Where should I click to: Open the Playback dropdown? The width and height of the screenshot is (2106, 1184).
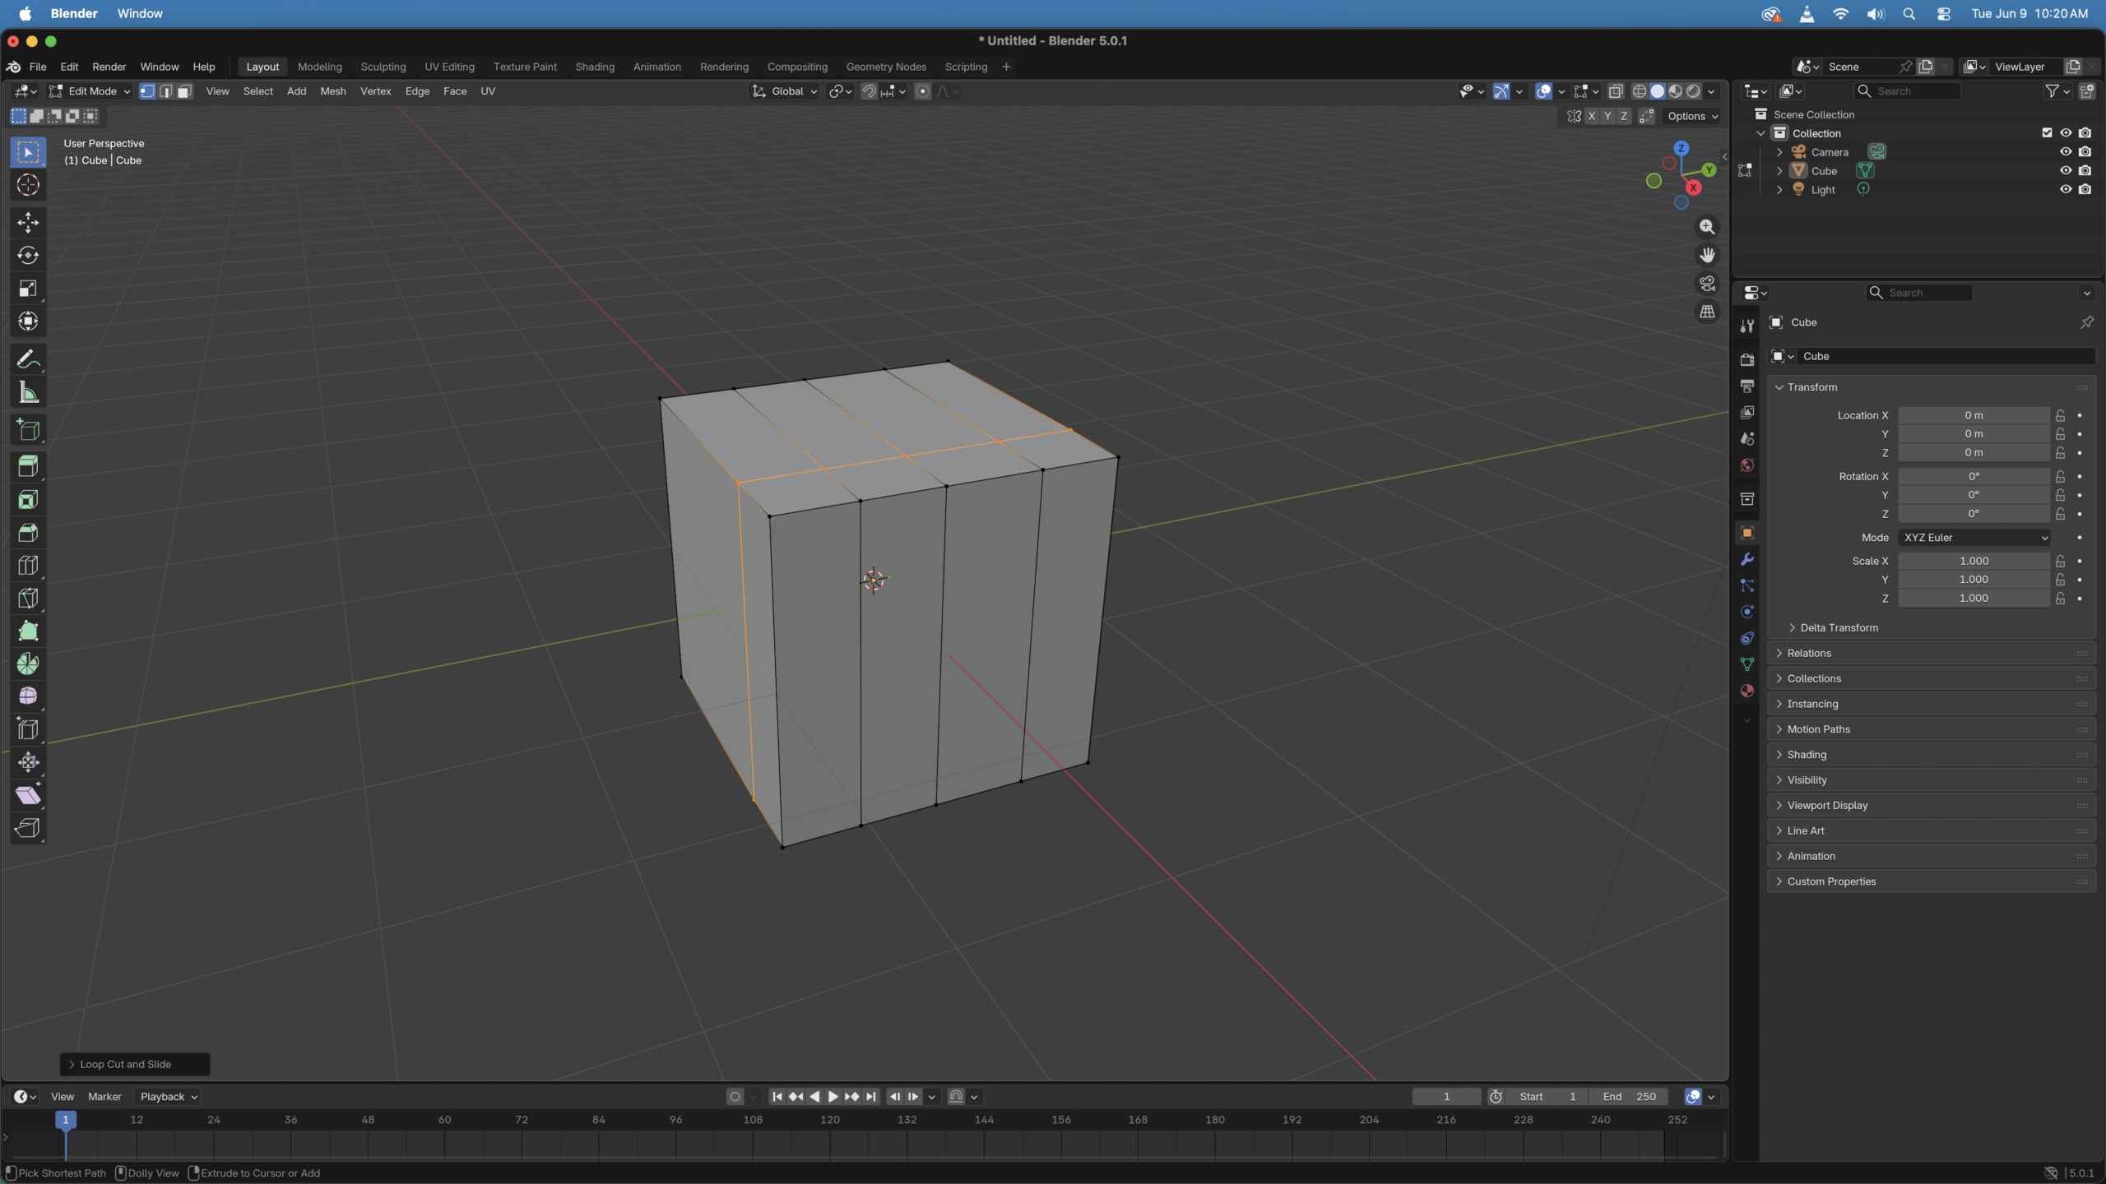click(x=169, y=1096)
